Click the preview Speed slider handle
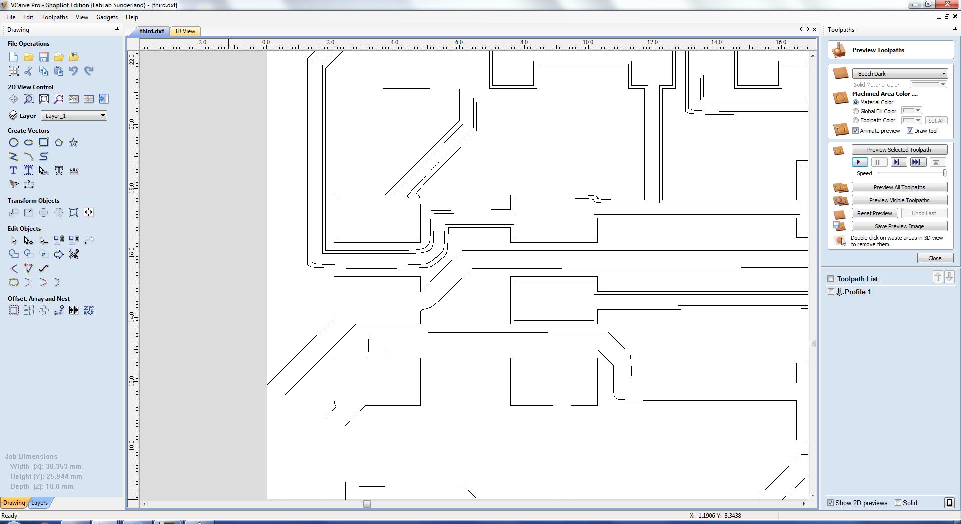 pos(945,173)
